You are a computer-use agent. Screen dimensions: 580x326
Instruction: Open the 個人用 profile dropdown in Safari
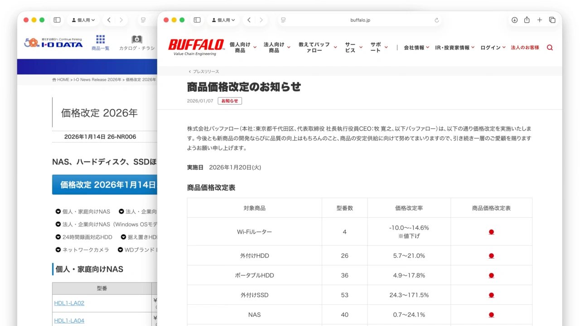222,20
